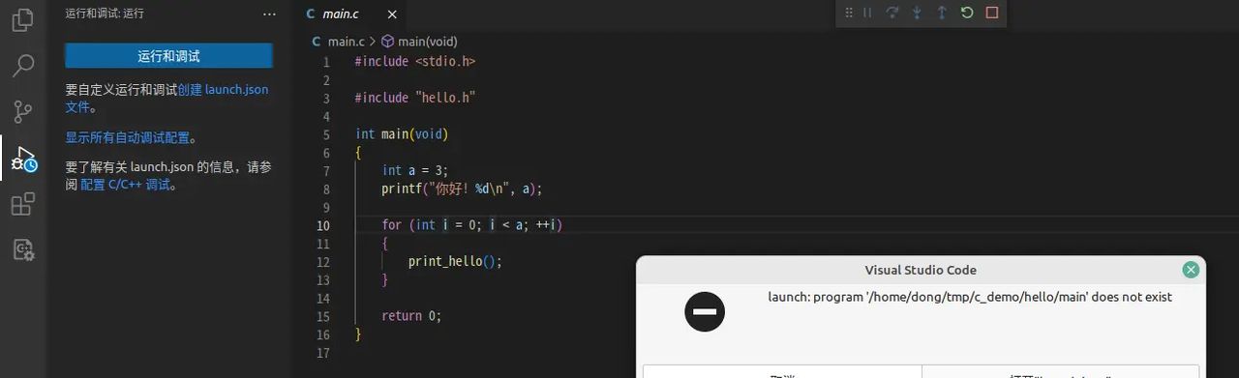The width and height of the screenshot is (1239, 378).
Task: Click the 'int a = 3;' code line
Action: click(x=415, y=171)
